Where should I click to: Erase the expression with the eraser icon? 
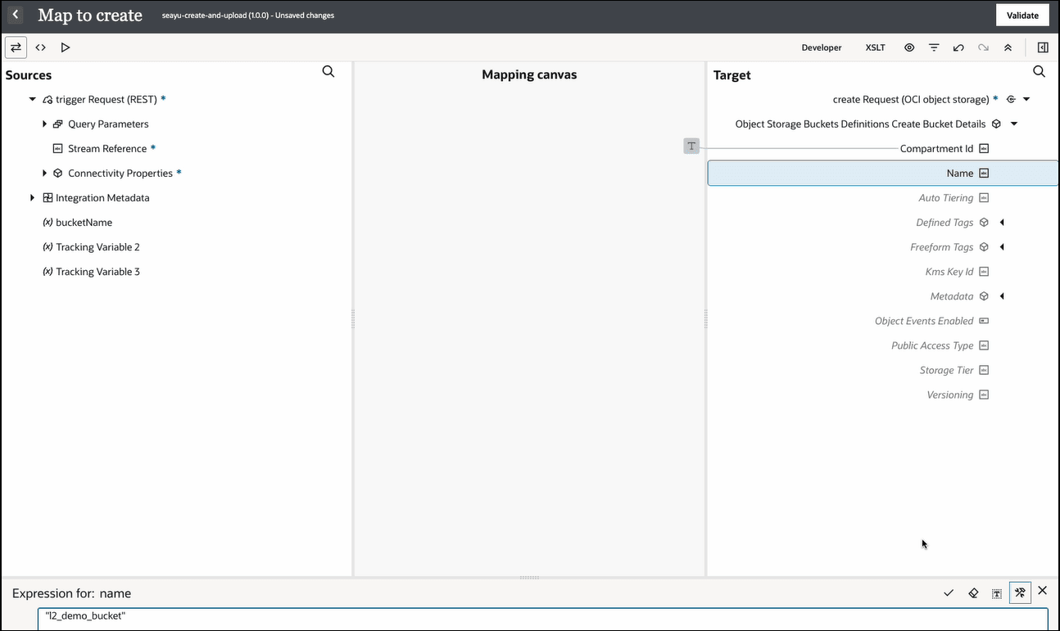(x=973, y=593)
